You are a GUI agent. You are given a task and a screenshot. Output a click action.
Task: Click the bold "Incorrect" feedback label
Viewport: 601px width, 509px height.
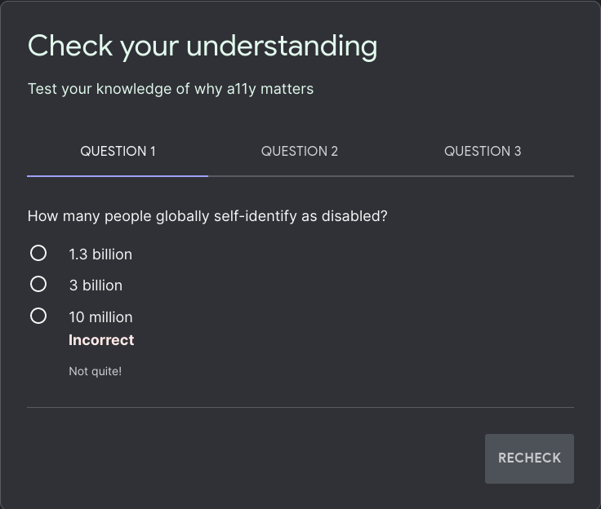(x=101, y=340)
